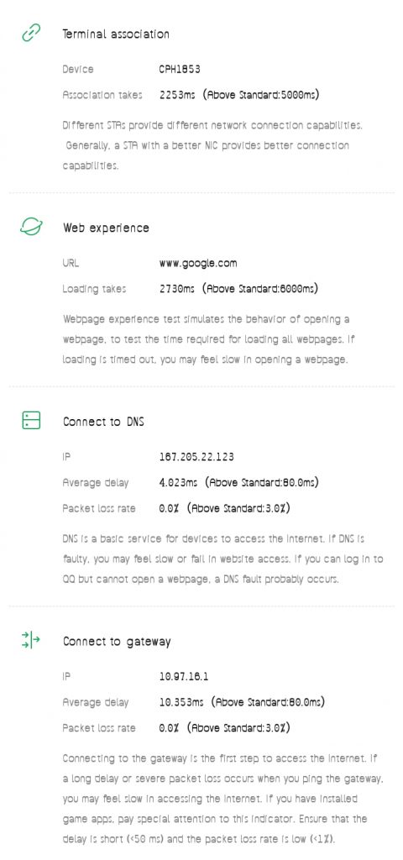Click the www.google.com URL value
This screenshot has width=403, height=860.
[198, 263]
